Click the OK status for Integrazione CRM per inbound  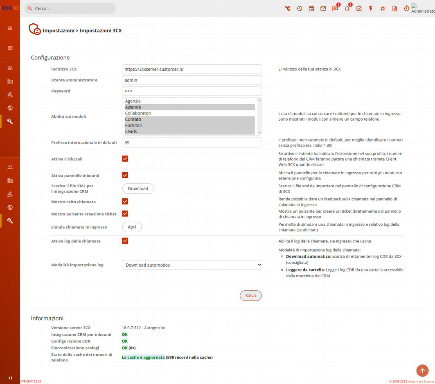[124, 335]
